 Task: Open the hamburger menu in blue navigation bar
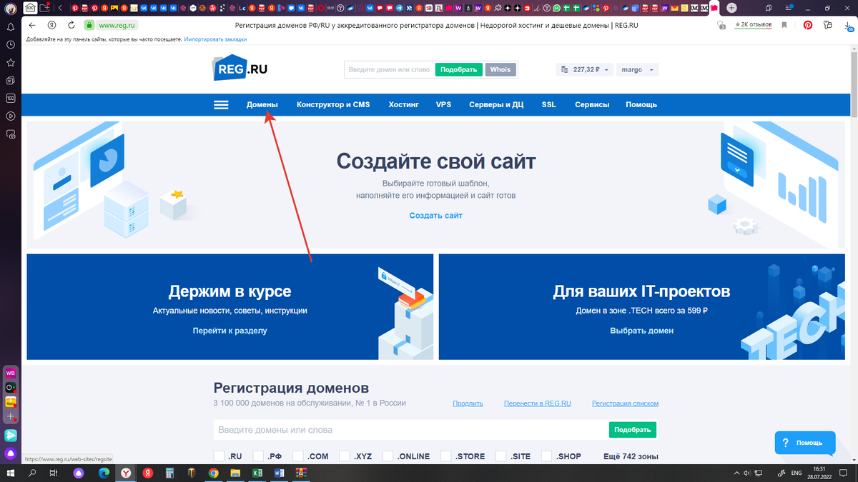(x=221, y=104)
